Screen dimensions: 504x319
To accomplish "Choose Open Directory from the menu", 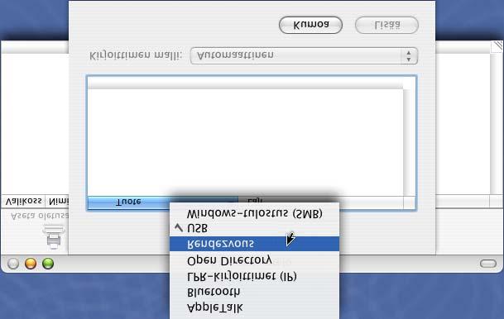I will [254, 260].
